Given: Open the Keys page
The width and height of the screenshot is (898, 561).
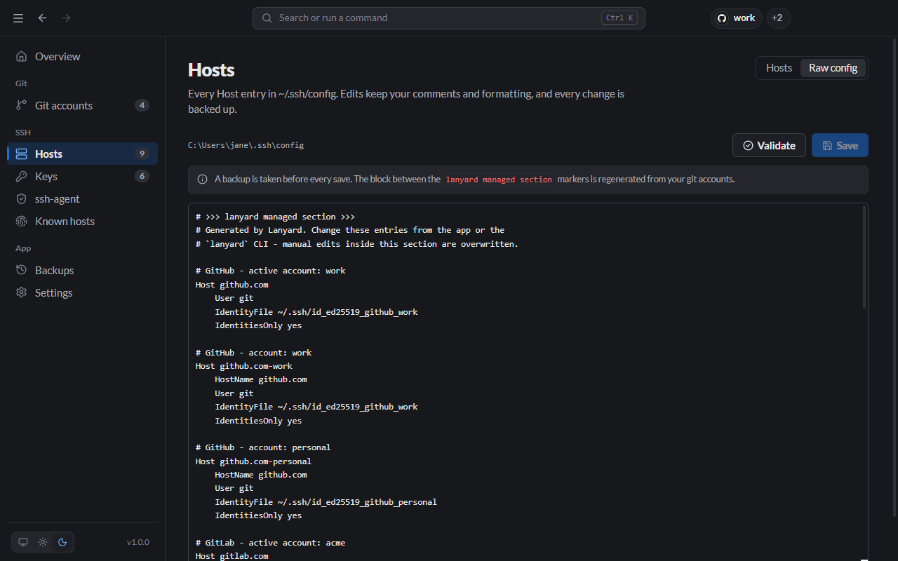Looking at the screenshot, I should tap(83, 176).
